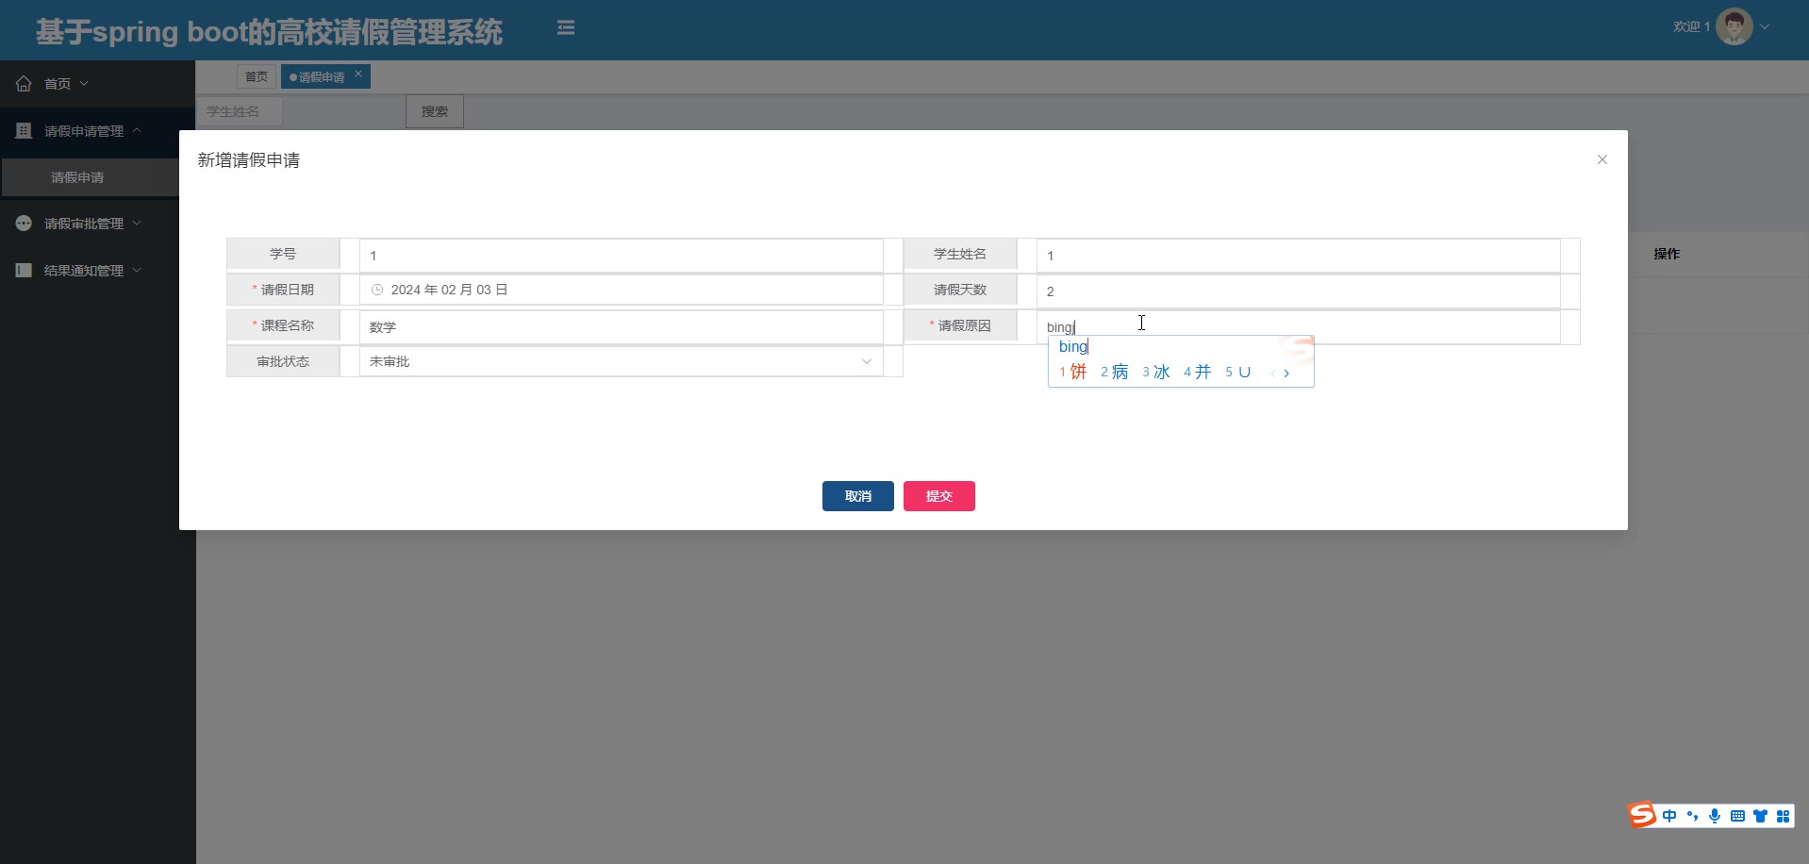Viewport: 1809px width, 864px height.
Task: Switch to the 首页 tab
Action: point(257,76)
